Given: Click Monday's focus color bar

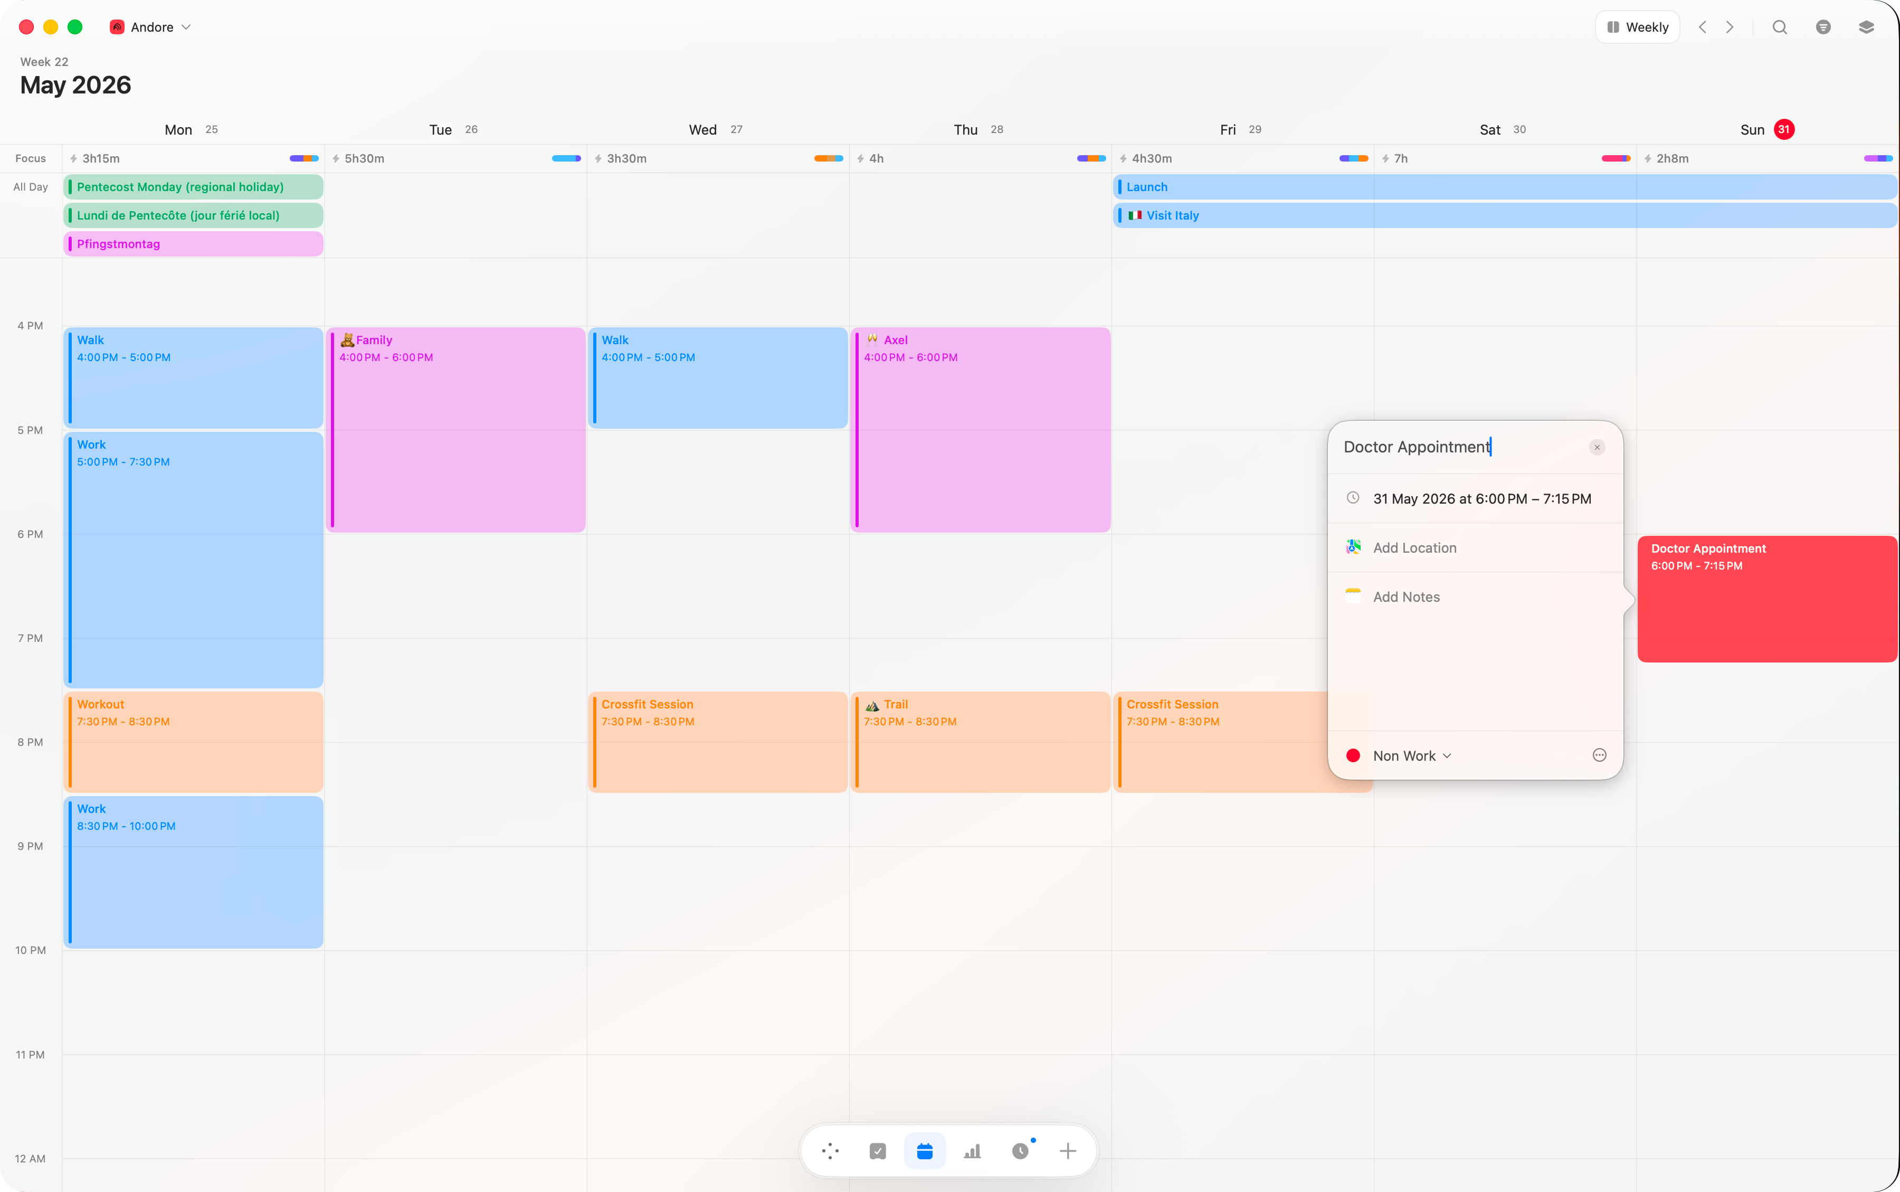Looking at the screenshot, I should (x=304, y=158).
